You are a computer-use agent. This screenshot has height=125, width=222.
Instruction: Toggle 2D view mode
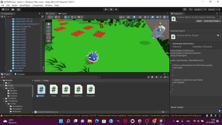coord(128,17)
